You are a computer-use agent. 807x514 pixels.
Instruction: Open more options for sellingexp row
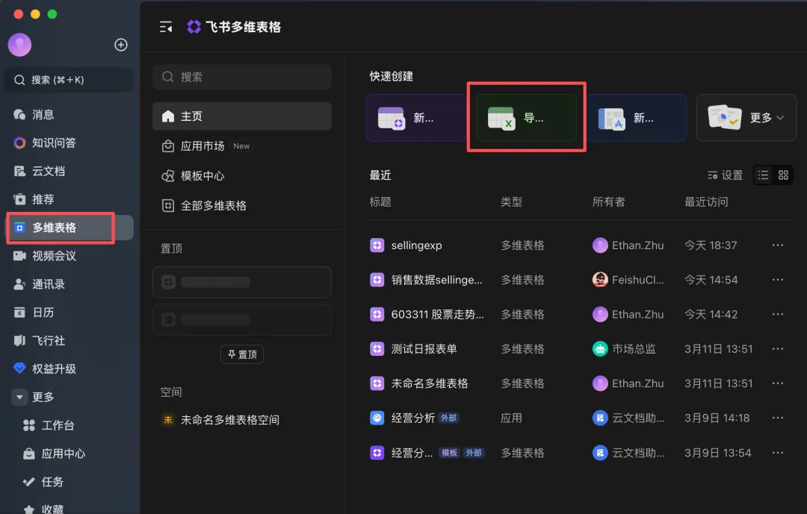click(x=778, y=245)
